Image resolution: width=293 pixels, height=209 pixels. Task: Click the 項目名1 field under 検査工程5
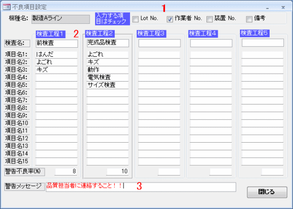tap(262, 55)
